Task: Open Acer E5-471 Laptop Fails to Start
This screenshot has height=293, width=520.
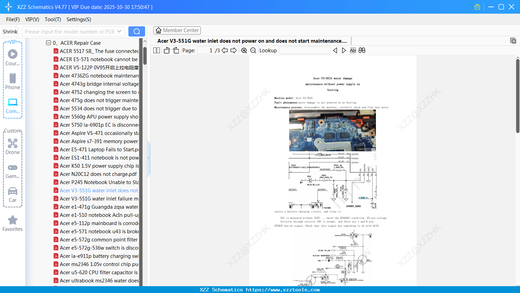Action: [x=99, y=150]
